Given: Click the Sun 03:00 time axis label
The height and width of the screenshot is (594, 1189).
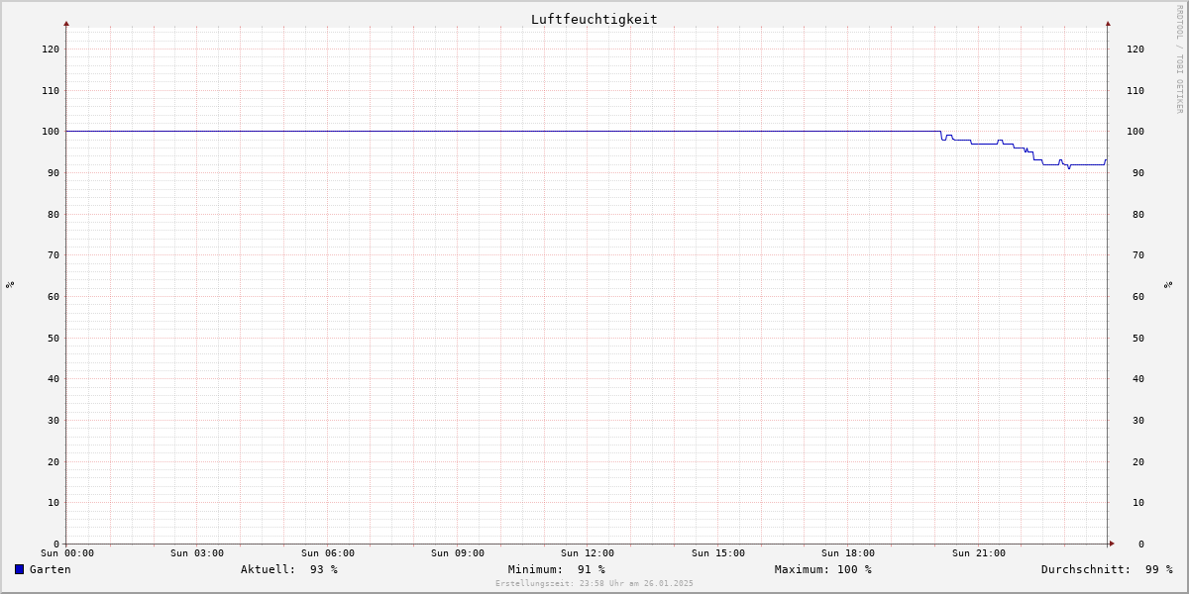Looking at the screenshot, I should point(197,553).
